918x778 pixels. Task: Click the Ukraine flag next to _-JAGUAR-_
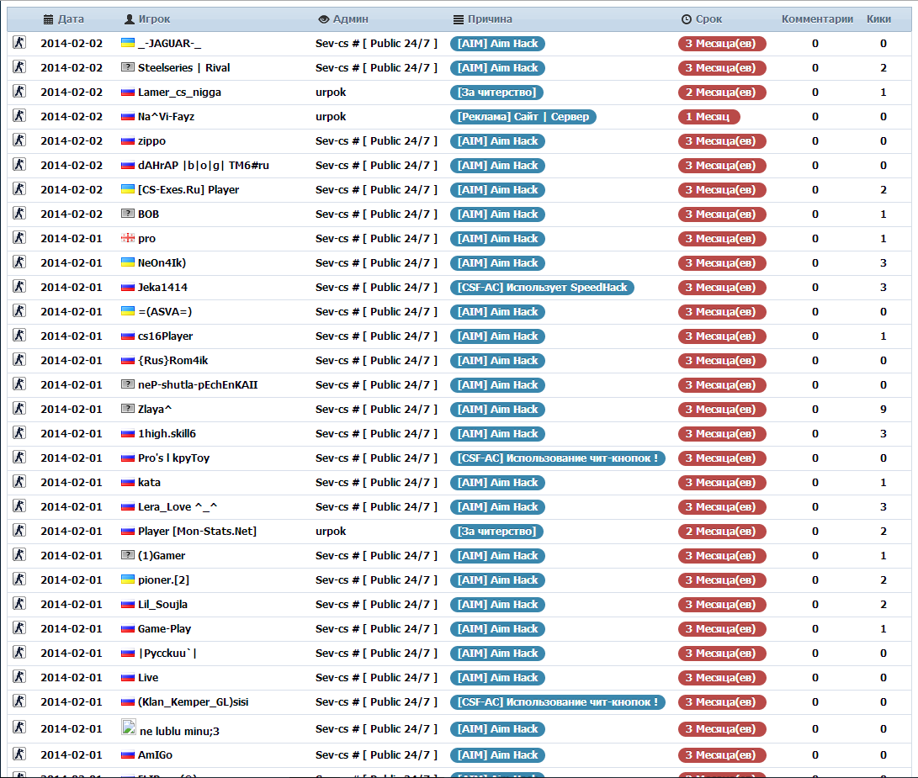click(128, 43)
